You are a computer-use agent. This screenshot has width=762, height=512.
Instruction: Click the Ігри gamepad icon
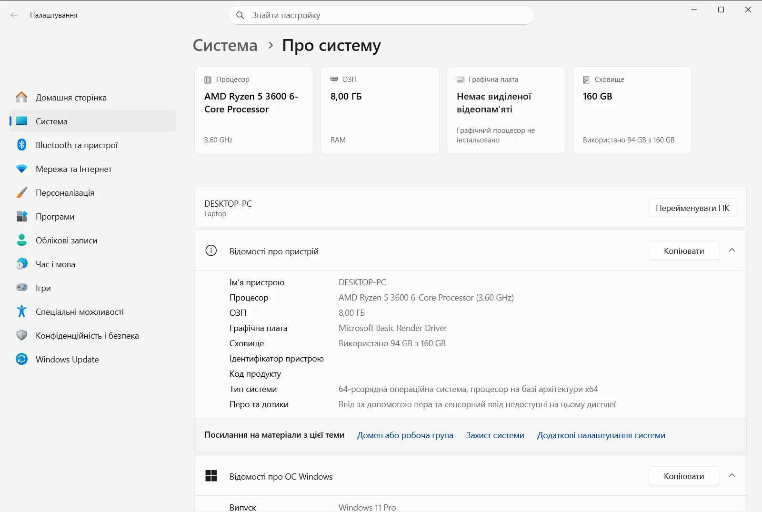click(x=22, y=288)
